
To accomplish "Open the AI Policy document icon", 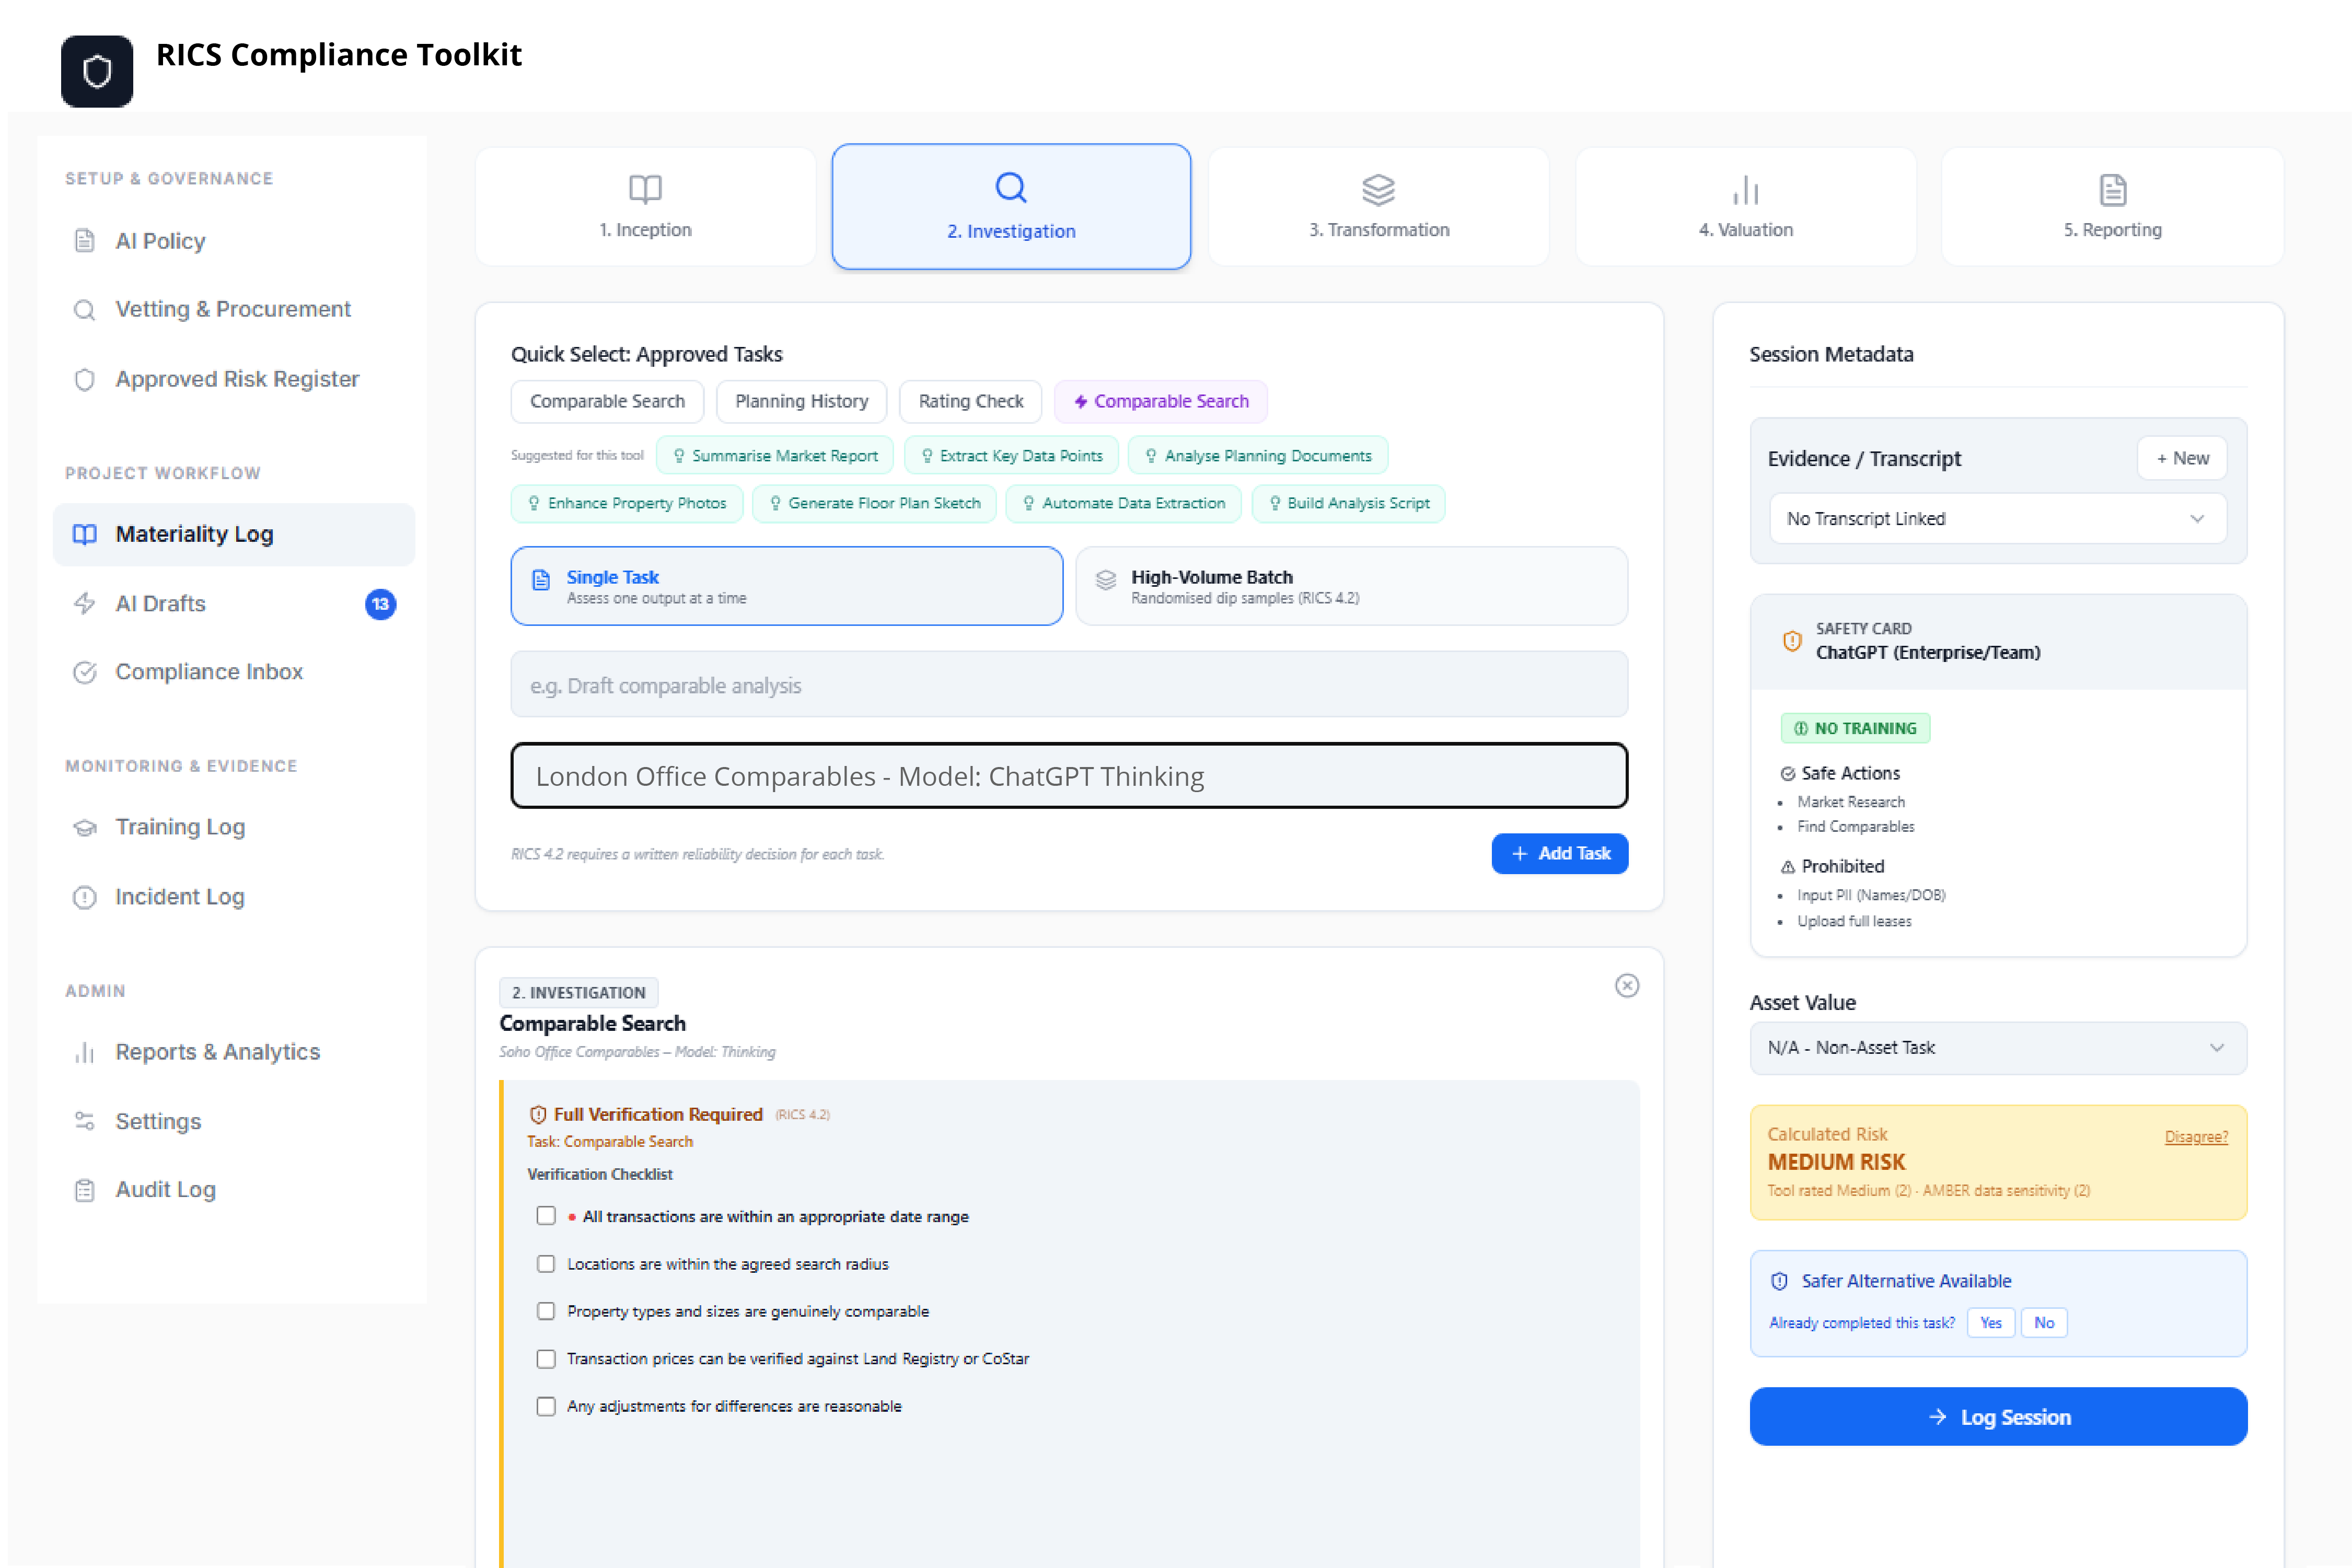I will pyautogui.click(x=85, y=241).
